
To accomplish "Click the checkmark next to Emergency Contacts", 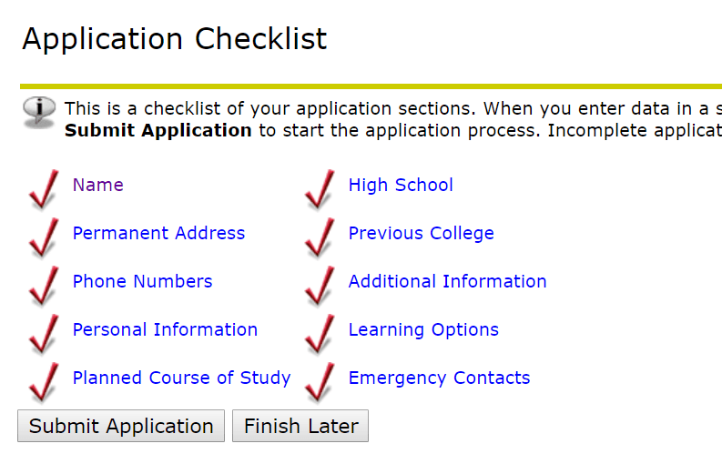I will pos(320,382).
